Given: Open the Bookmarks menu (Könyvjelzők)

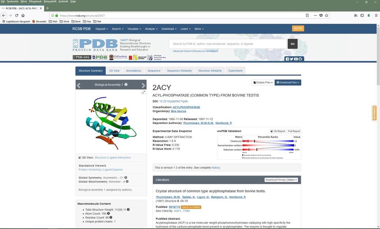Looking at the screenshot, I should click(x=50, y=1).
